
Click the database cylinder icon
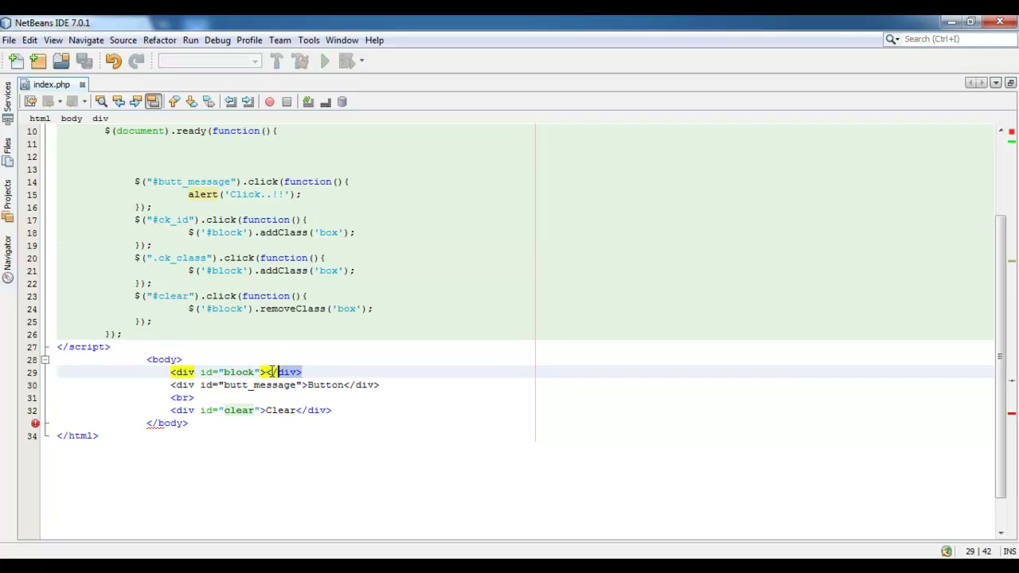click(342, 102)
